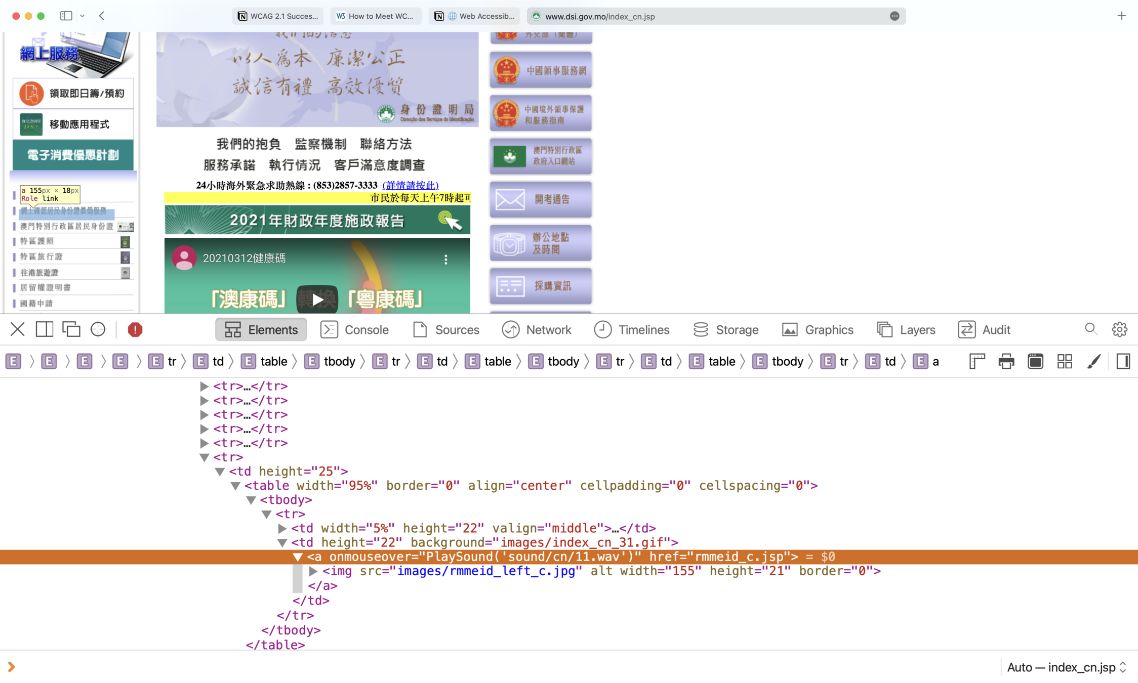1138x683 pixels.
Task: Click the inspector search magnifier icon
Action: [1091, 330]
